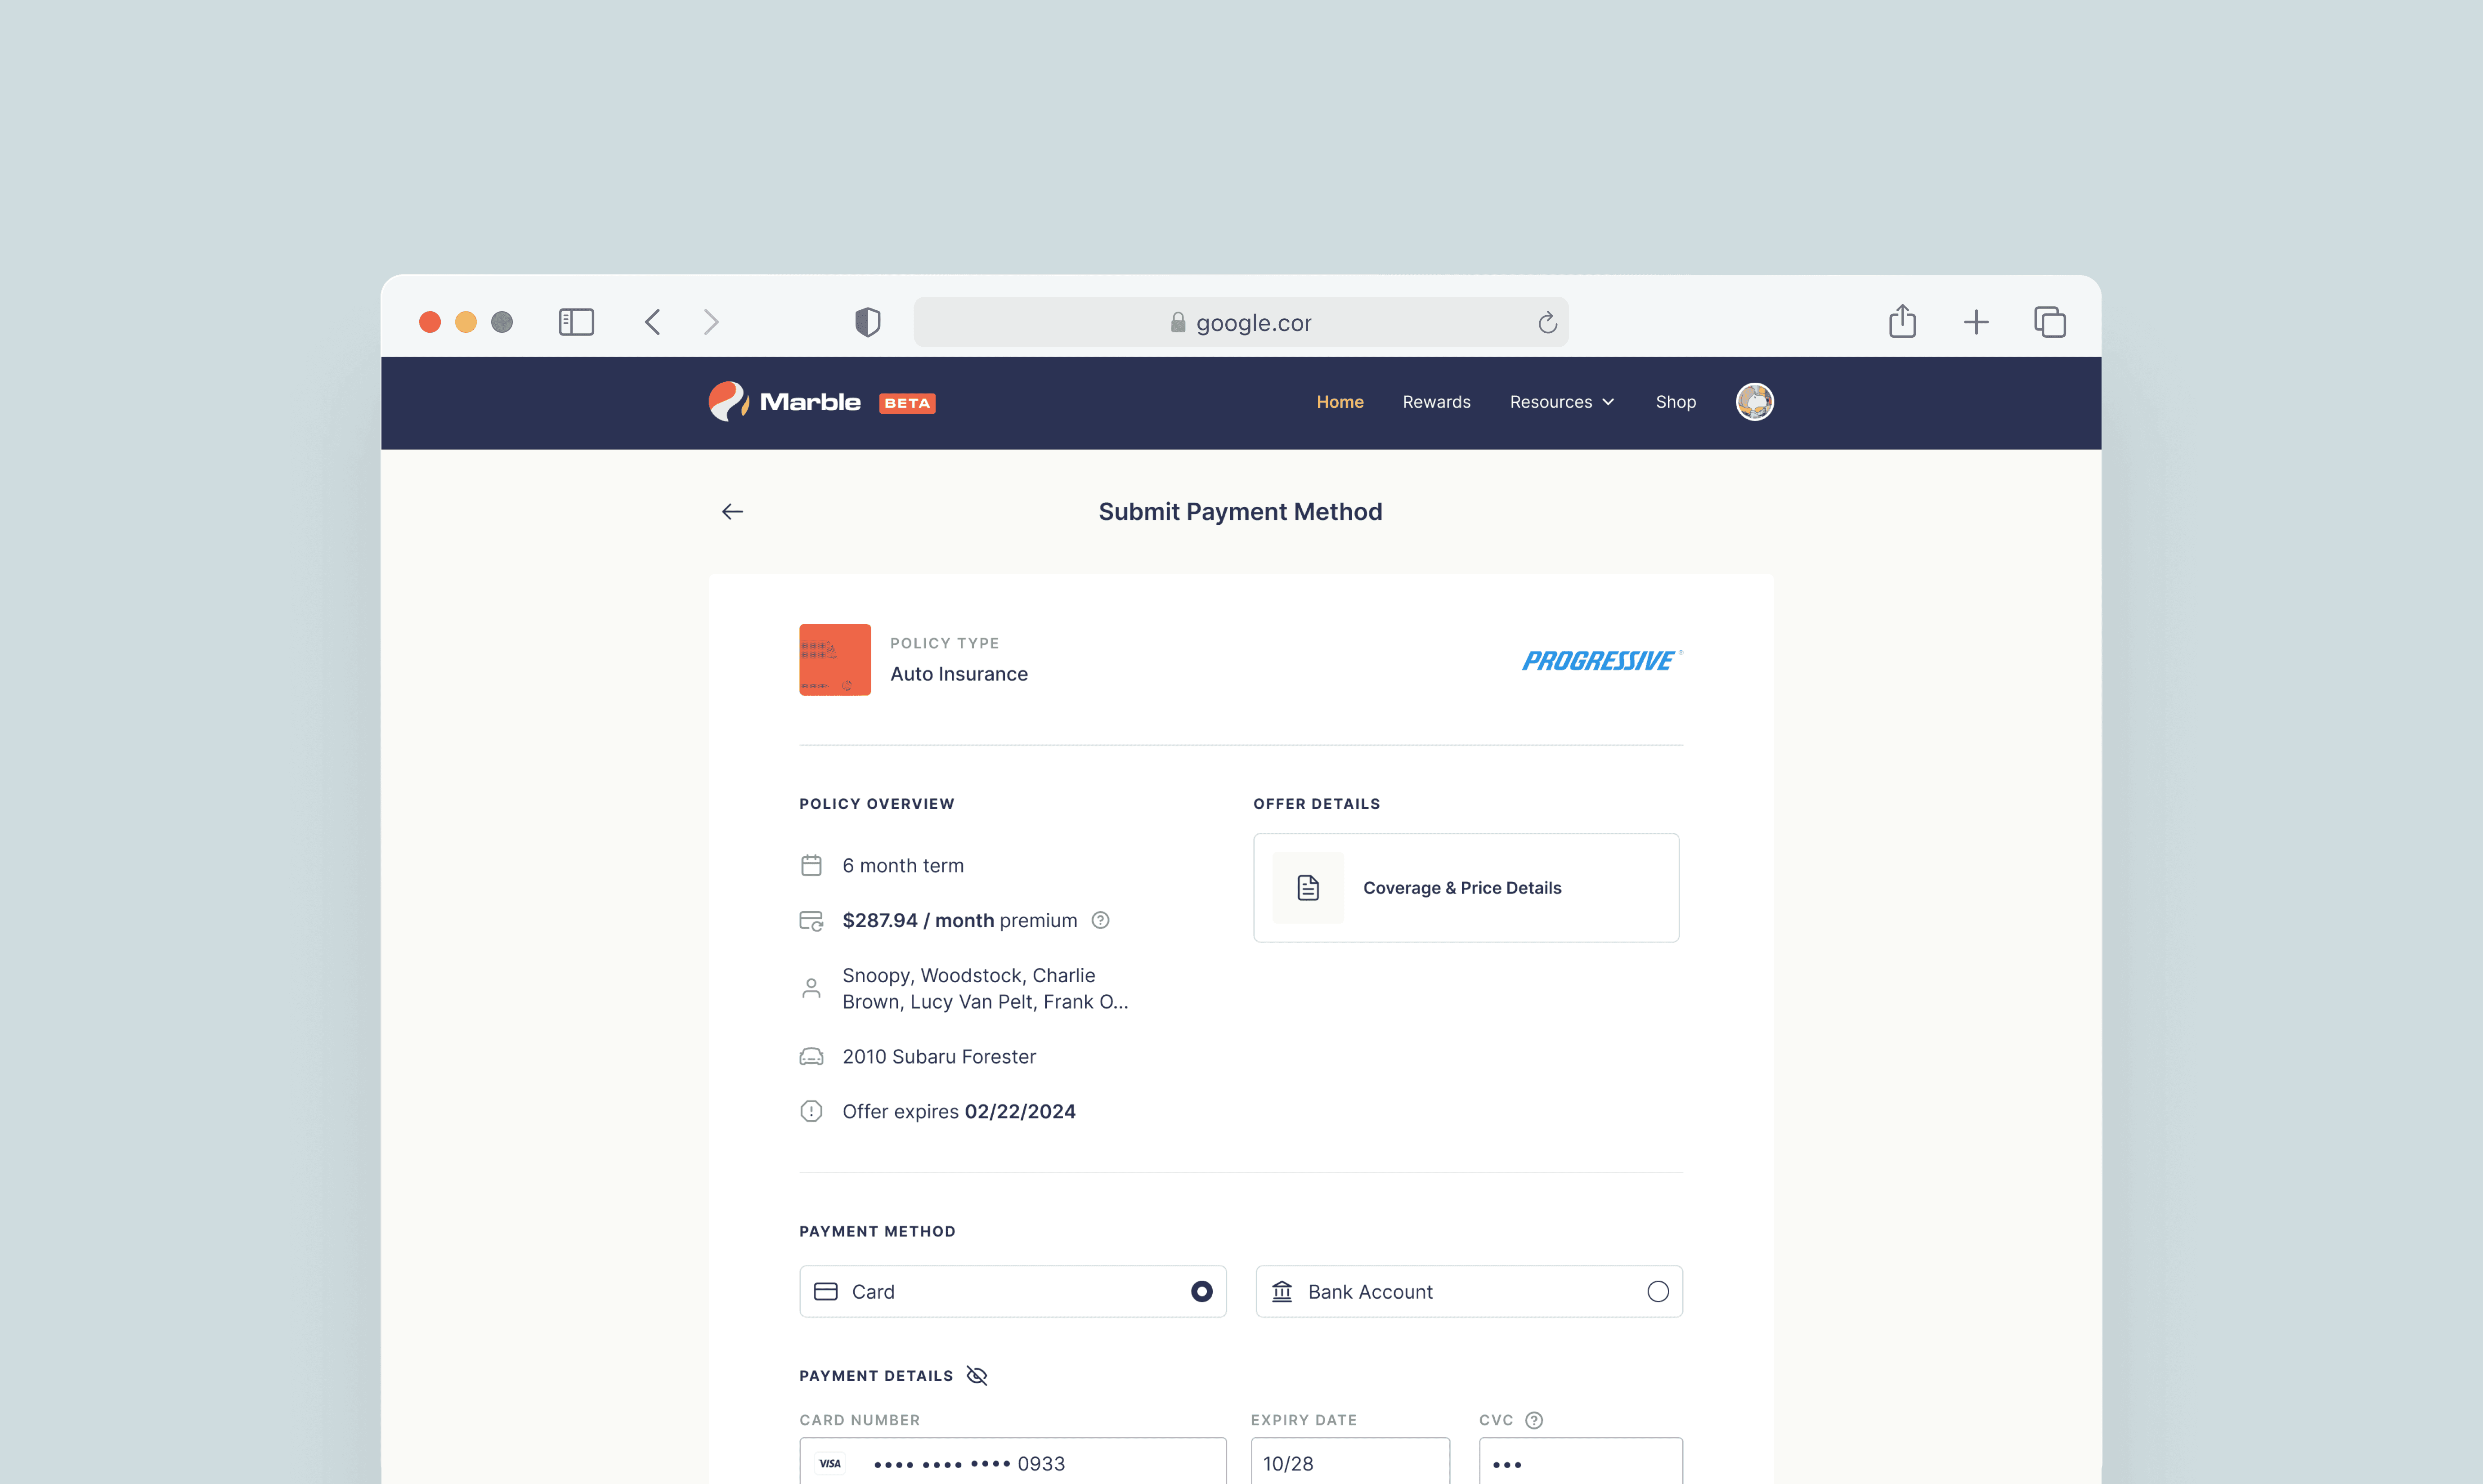Click the Progressive logo
2483x1484 pixels.
pyautogui.click(x=1602, y=661)
